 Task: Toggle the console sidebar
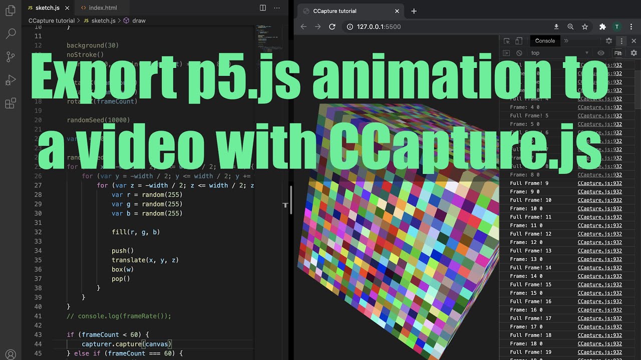coord(506,53)
